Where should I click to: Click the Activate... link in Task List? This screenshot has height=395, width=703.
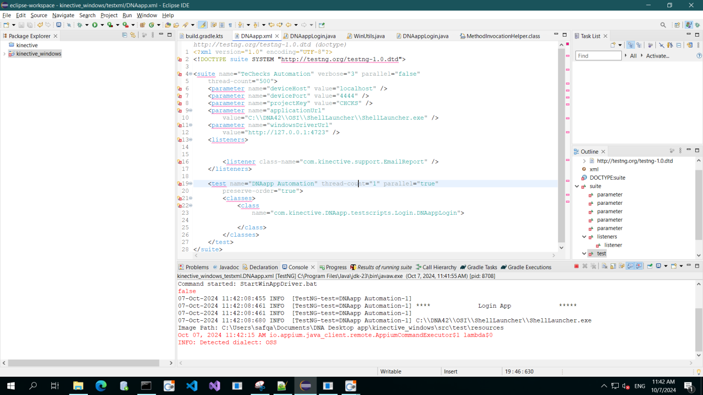(x=657, y=56)
